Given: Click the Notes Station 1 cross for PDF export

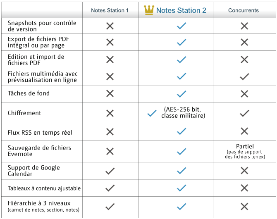Looking at the screenshot, I should tap(110, 42).
